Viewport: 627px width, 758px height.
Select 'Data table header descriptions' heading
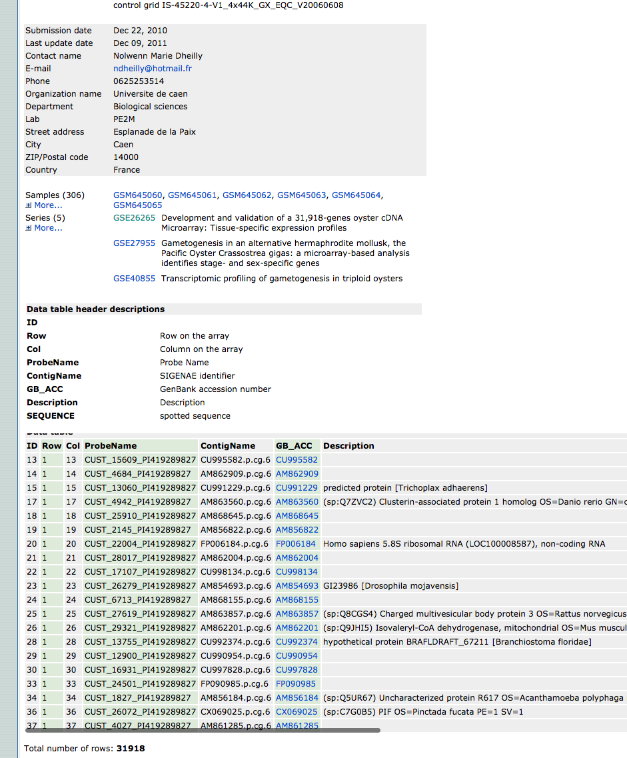96,309
